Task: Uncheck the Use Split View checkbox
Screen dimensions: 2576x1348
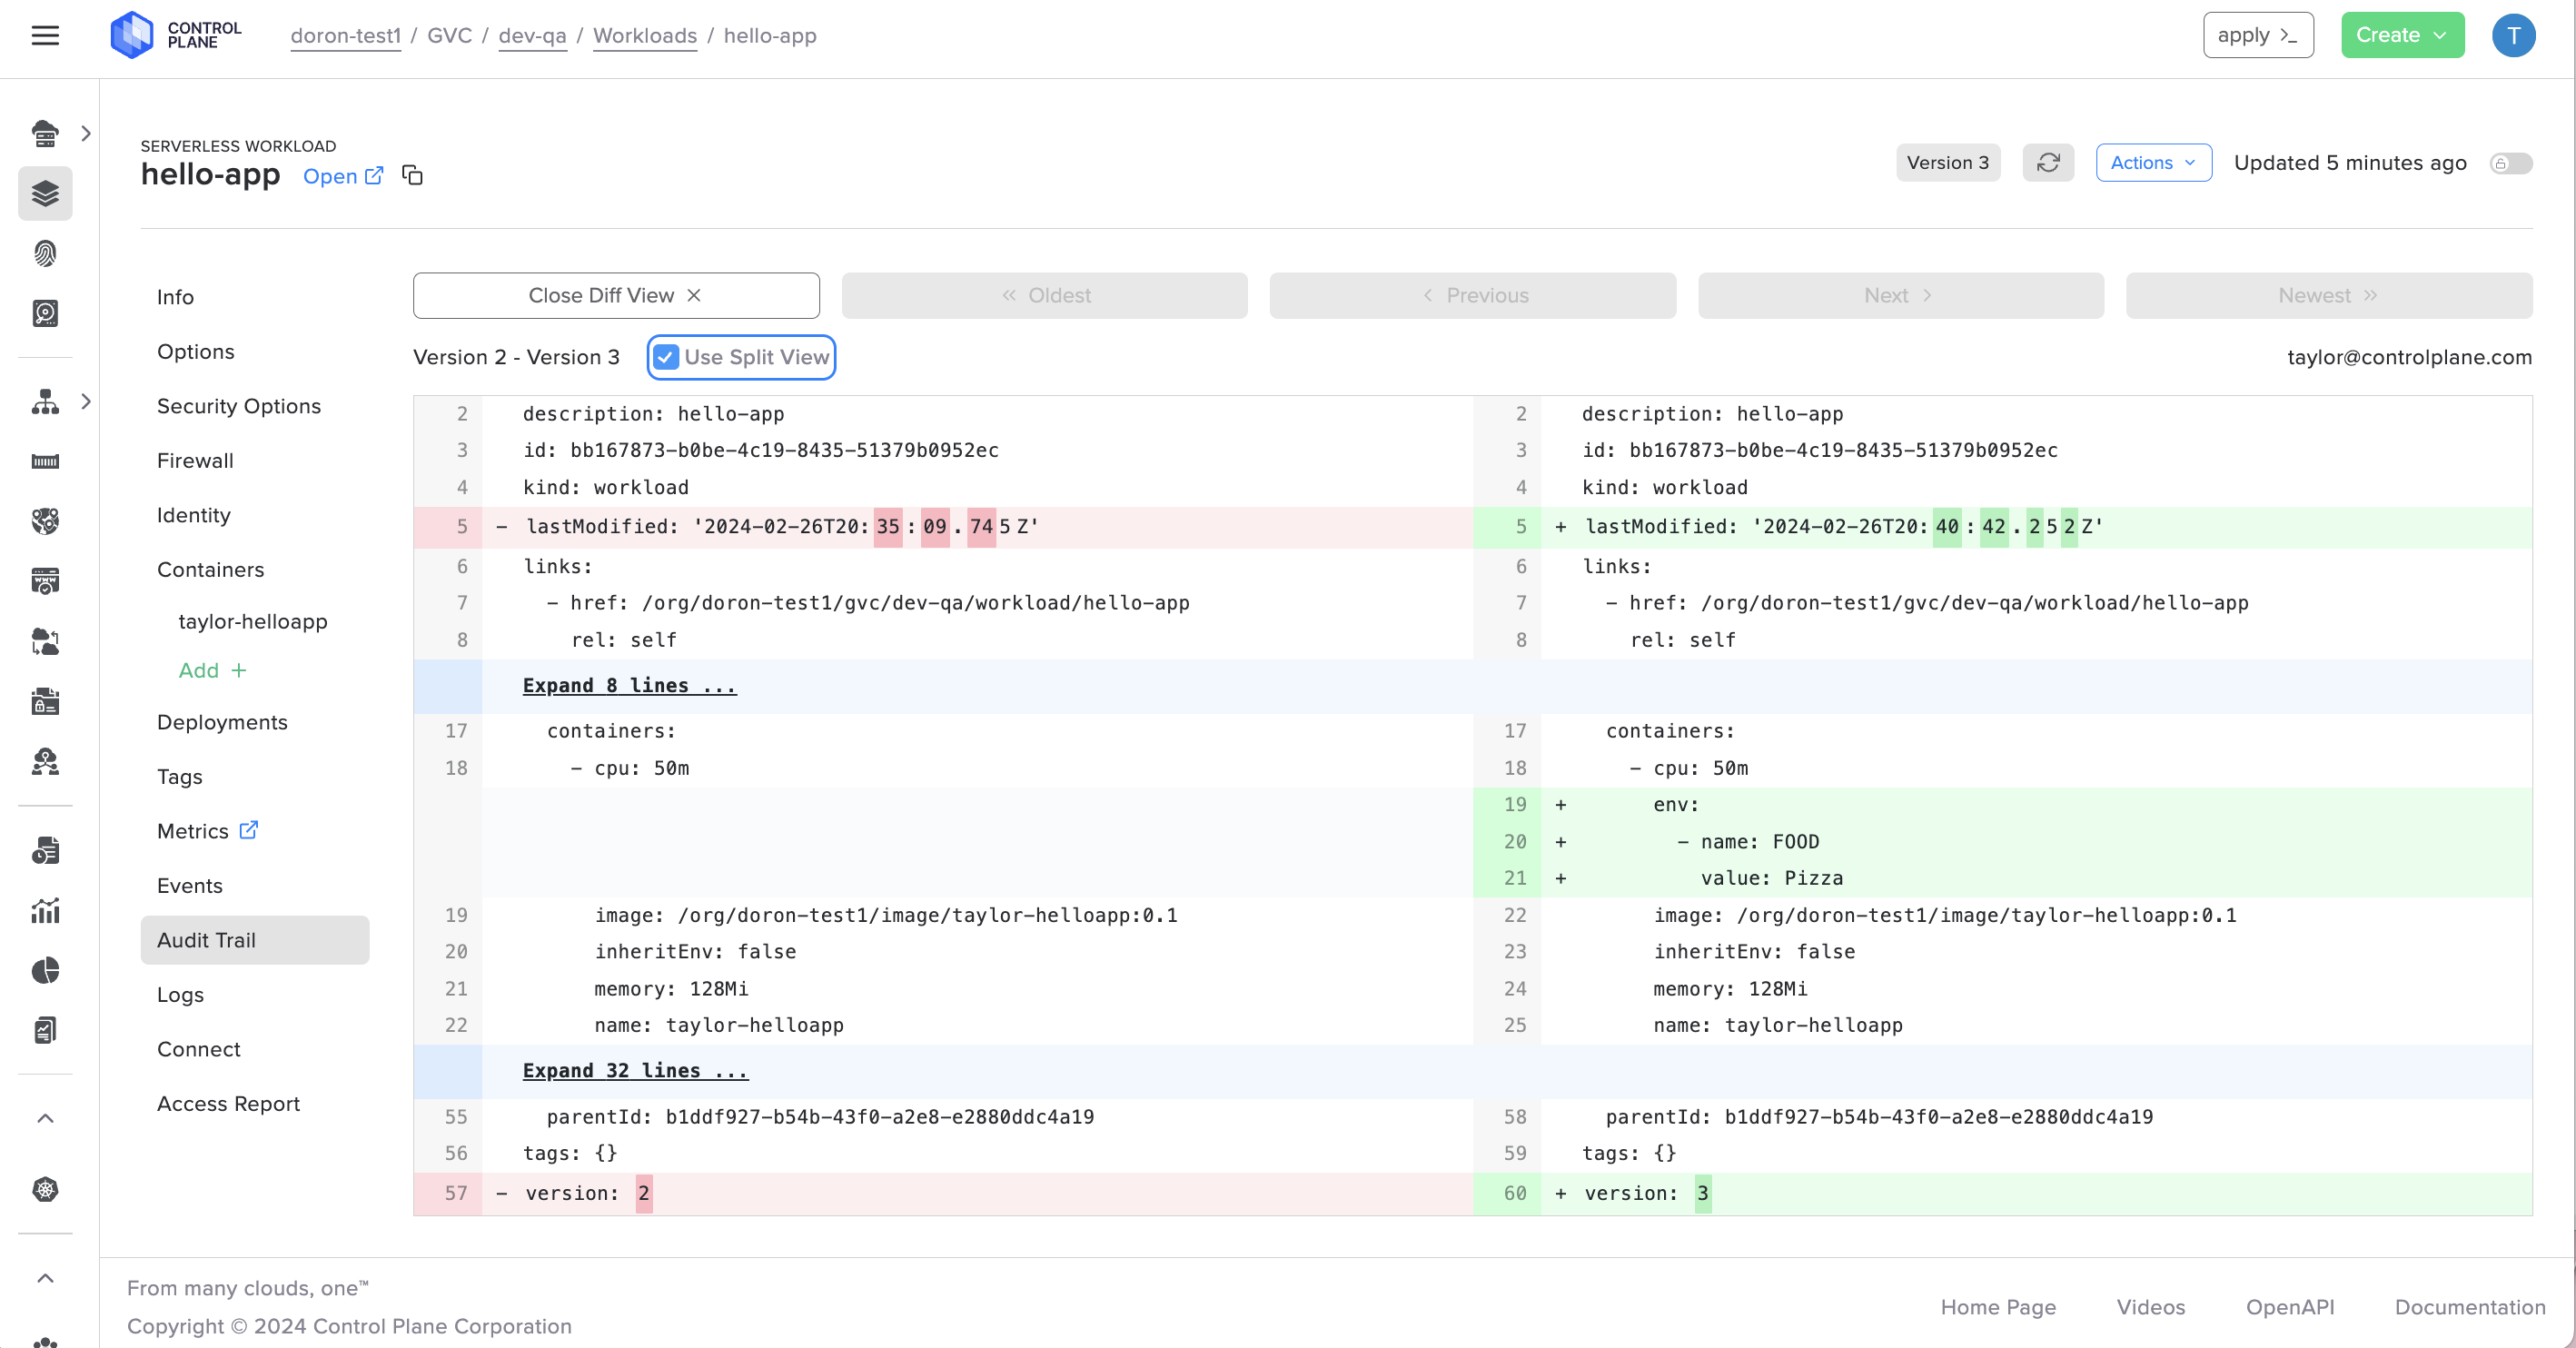Action: click(x=666, y=357)
